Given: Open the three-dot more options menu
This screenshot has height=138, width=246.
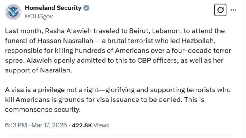Looking at the screenshot, I should click(x=234, y=11).
